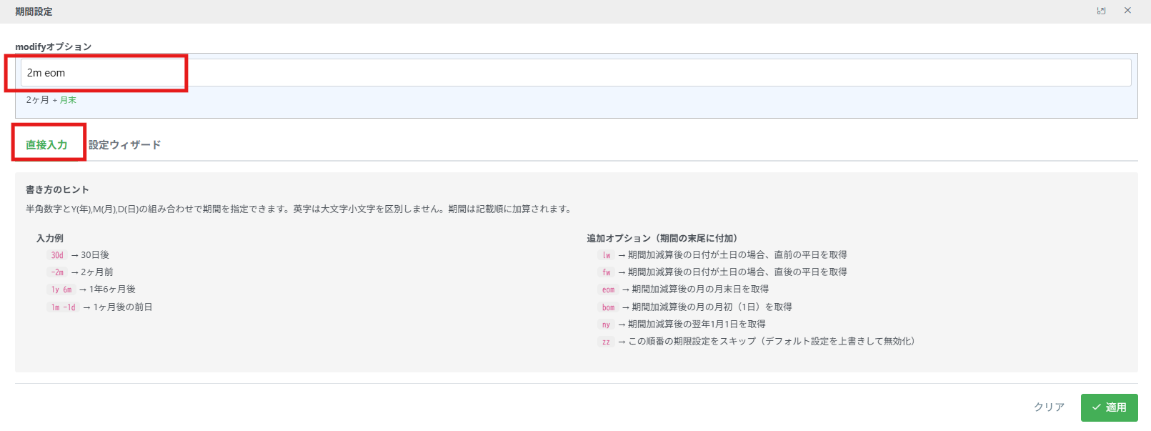Pick the 1m -1d example code
This screenshot has width=1151, height=431.
[x=63, y=307]
